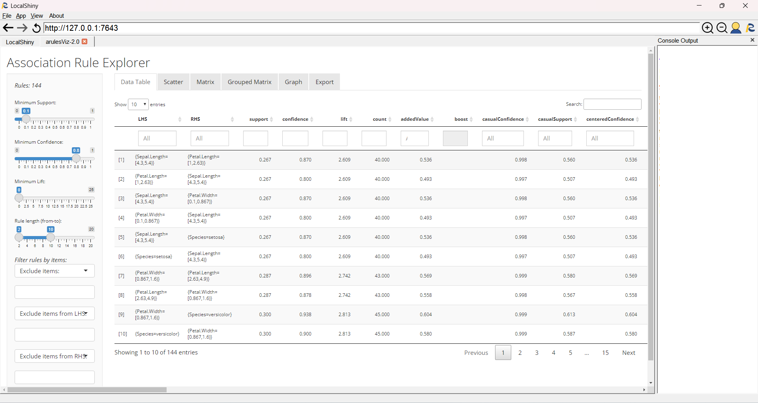Click the zoom out magnifier icon

(x=722, y=28)
